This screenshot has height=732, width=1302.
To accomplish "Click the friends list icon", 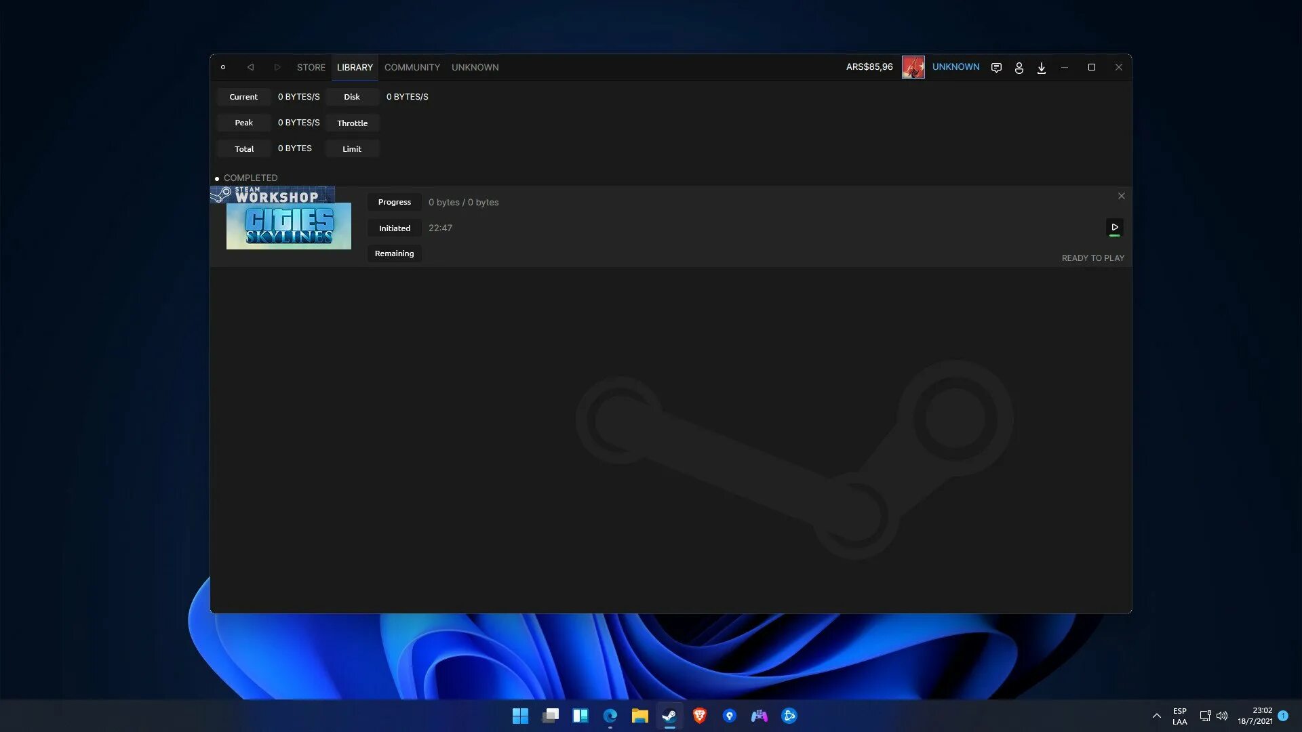I will (1019, 66).
